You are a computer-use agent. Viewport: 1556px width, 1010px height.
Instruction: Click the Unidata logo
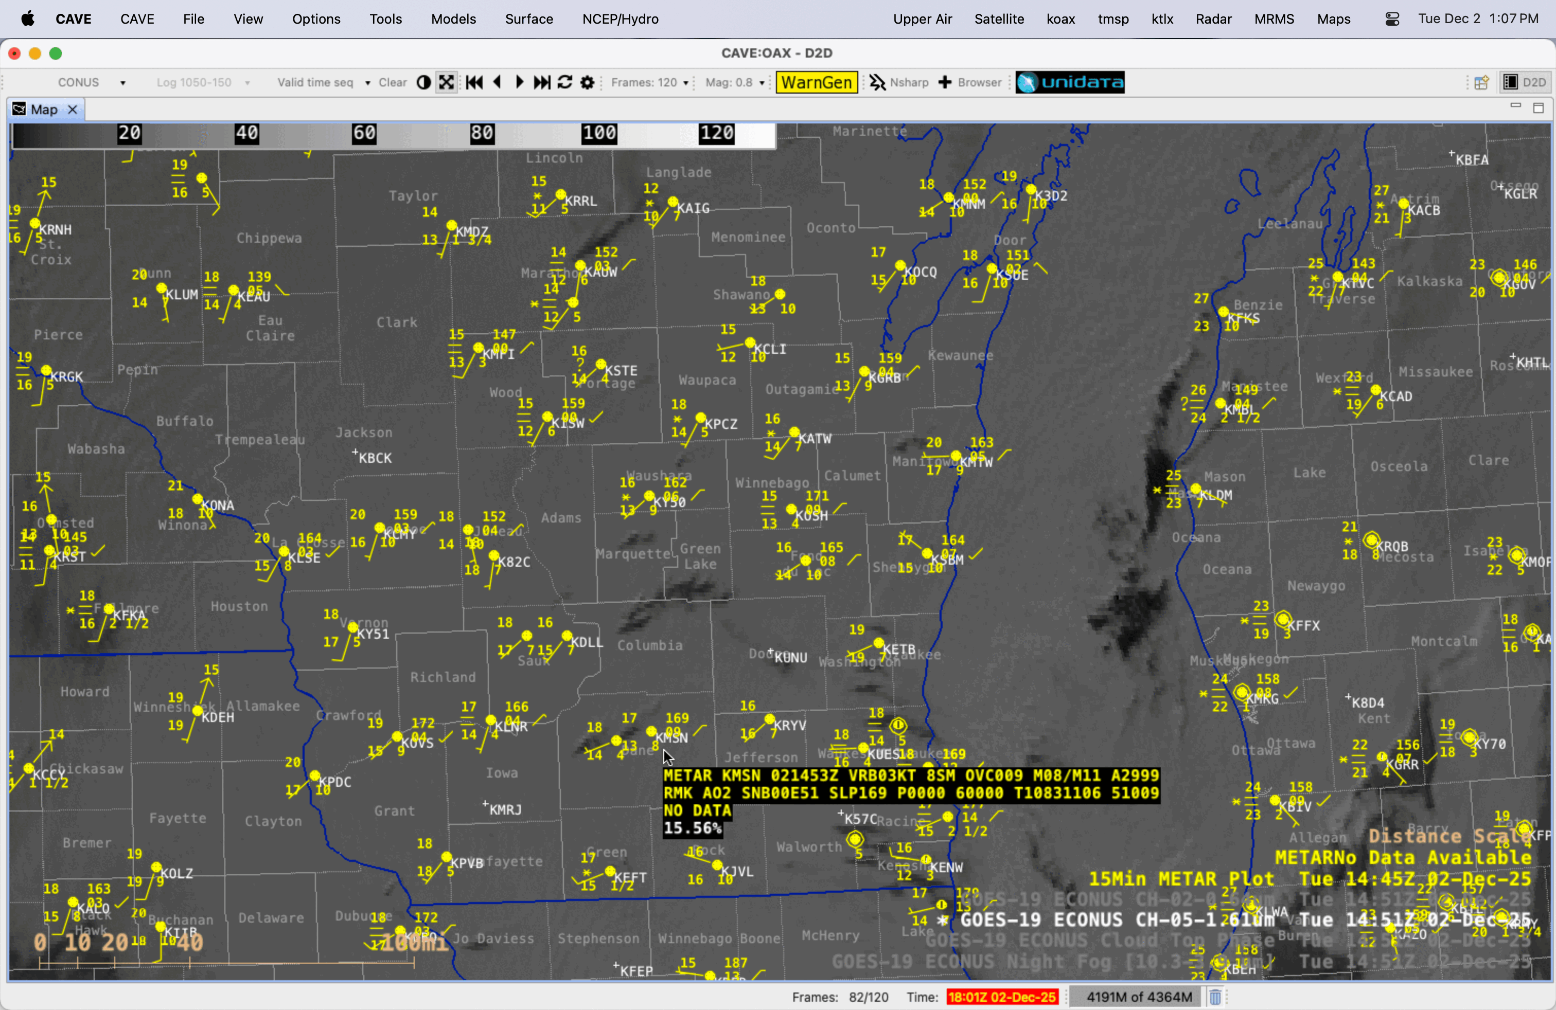(x=1070, y=82)
